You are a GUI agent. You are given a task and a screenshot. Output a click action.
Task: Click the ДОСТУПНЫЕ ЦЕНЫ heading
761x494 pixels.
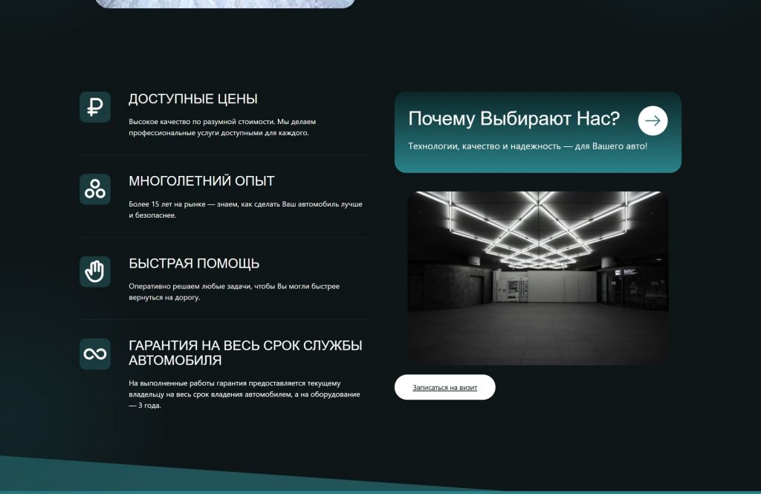point(193,99)
